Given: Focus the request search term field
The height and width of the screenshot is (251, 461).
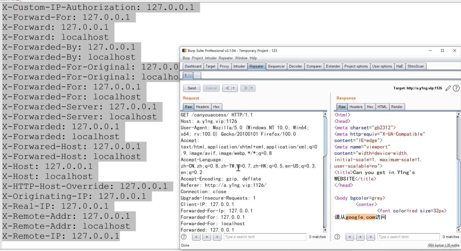Looking at the screenshot, I should click(265, 237).
